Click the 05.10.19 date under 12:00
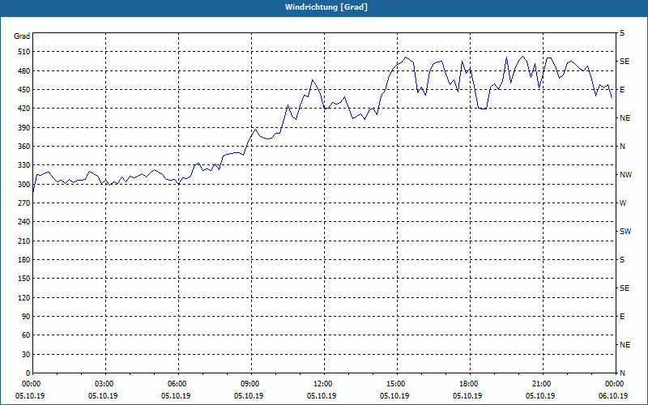 (322, 396)
